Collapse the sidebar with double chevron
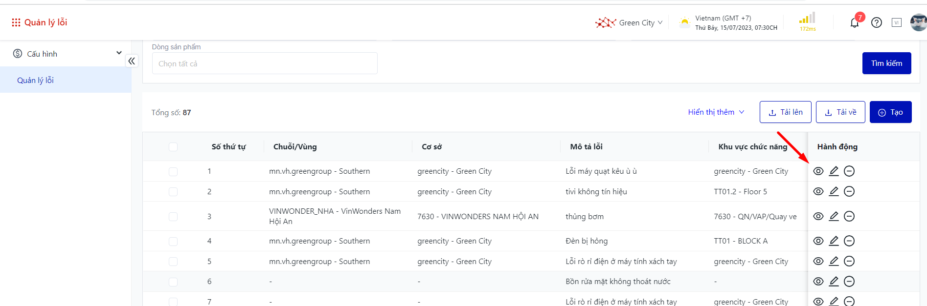This screenshot has width=927, height=306. (x=132, y=61)
